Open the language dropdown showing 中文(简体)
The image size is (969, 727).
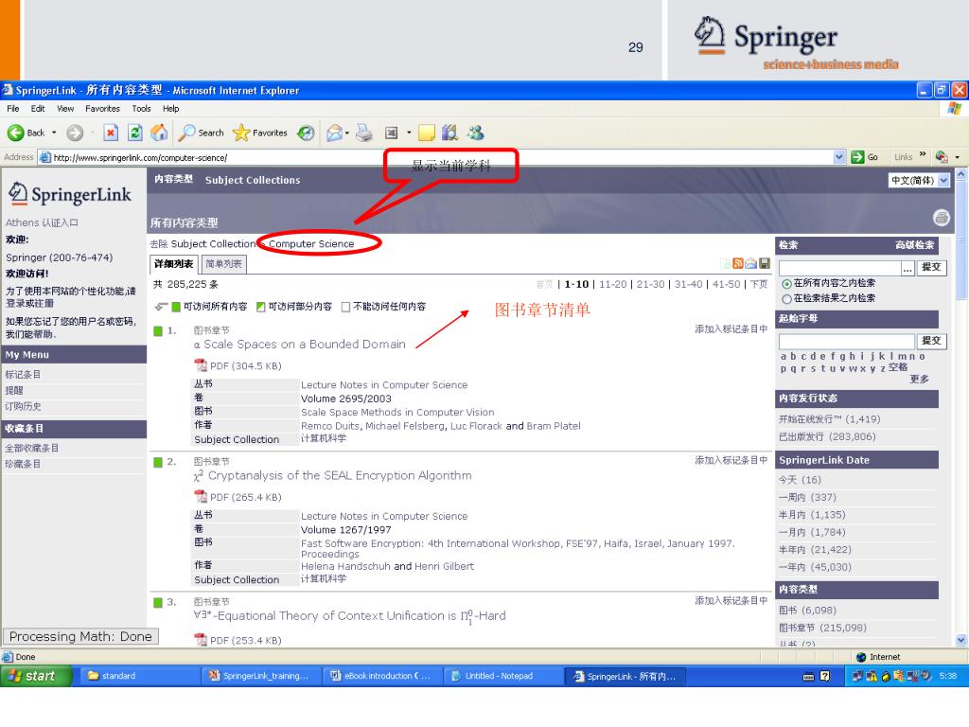[919, 181]
